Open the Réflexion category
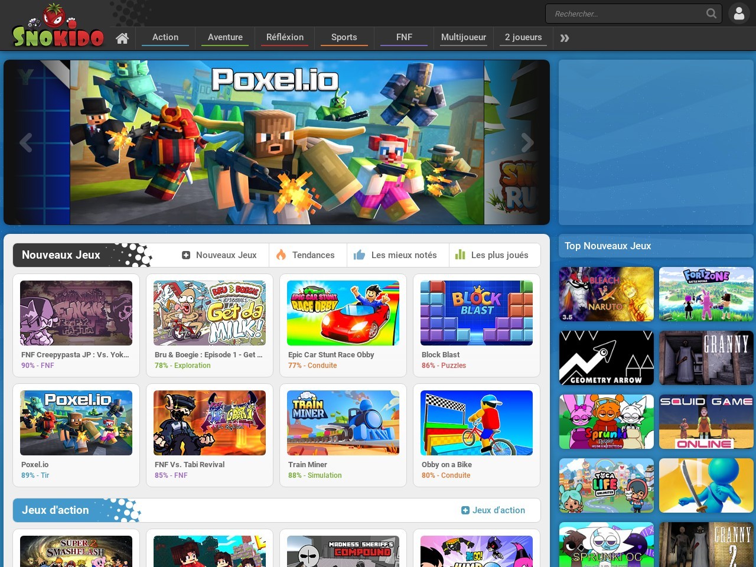 (285, 37)
